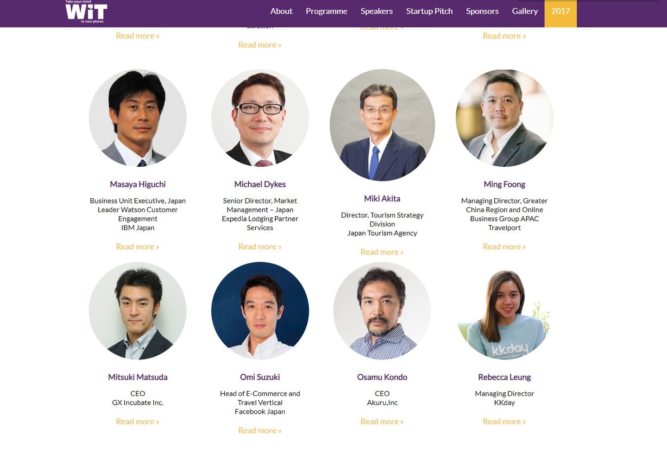Image resolution: width=667 pixels, height=453 pixels.
Task: Click Read more under Omi Suzuki
Action: [x=260, y=431]
